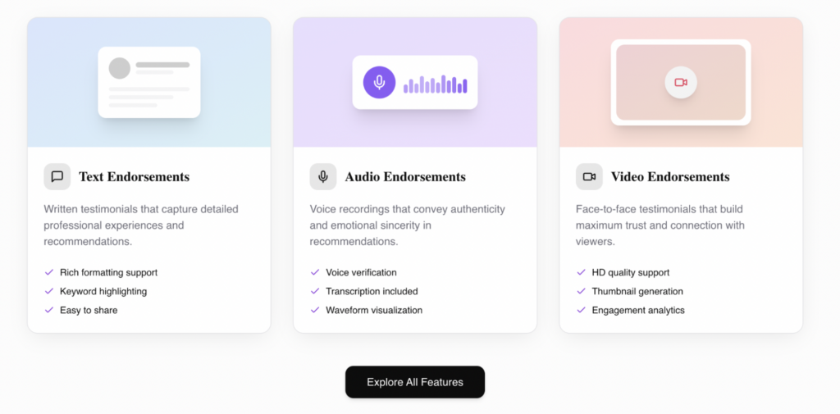Click checkmark next to Voice verification
This screenshot has height=414, width=840.
[315, 272]
